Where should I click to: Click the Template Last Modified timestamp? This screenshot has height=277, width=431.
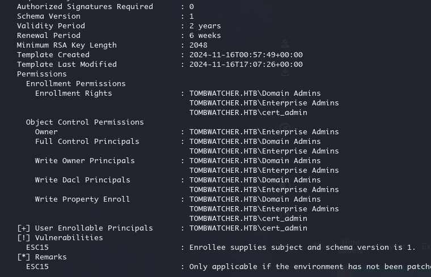click(x=246, y=64)
